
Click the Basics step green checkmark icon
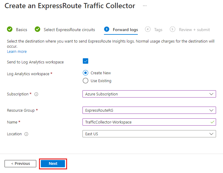10,29
